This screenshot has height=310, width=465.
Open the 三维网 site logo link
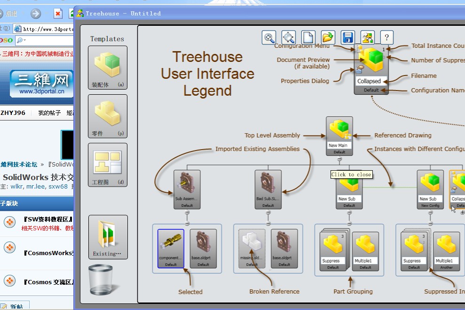click(41, 83)
